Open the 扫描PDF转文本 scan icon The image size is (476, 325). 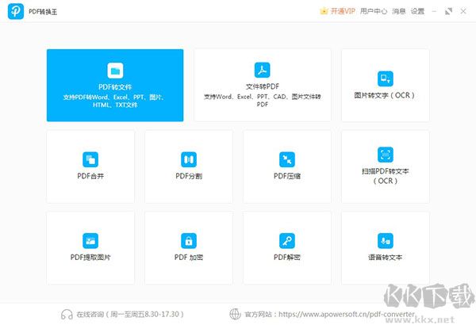tap(386, 155)
